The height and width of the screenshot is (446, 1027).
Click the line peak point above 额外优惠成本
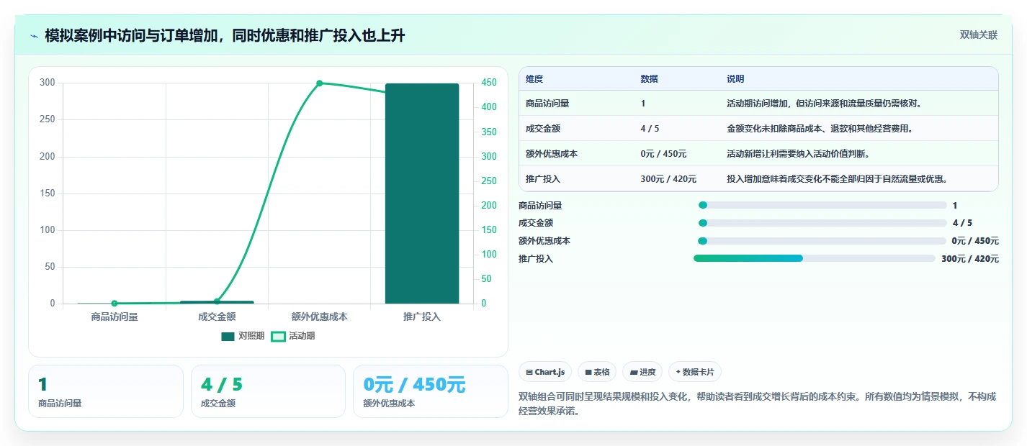[x=320, y=83]
